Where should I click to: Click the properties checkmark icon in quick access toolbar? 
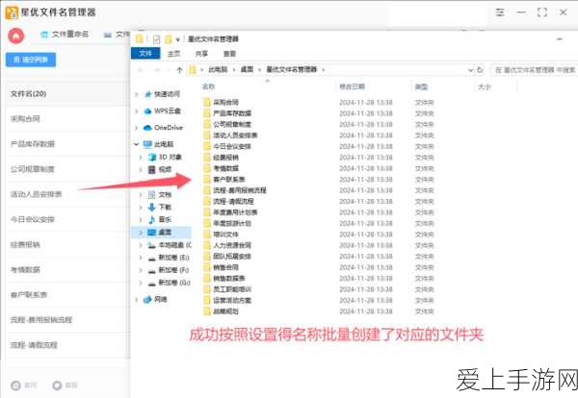(x=156, y=39)
